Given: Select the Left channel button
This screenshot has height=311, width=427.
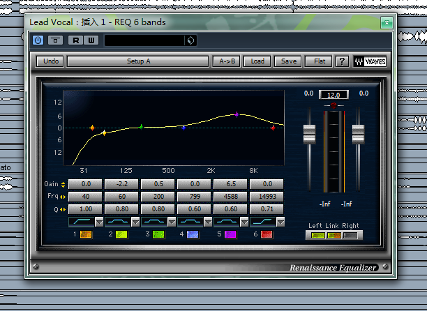Looking at the screenshot, I should coord(317,236).
